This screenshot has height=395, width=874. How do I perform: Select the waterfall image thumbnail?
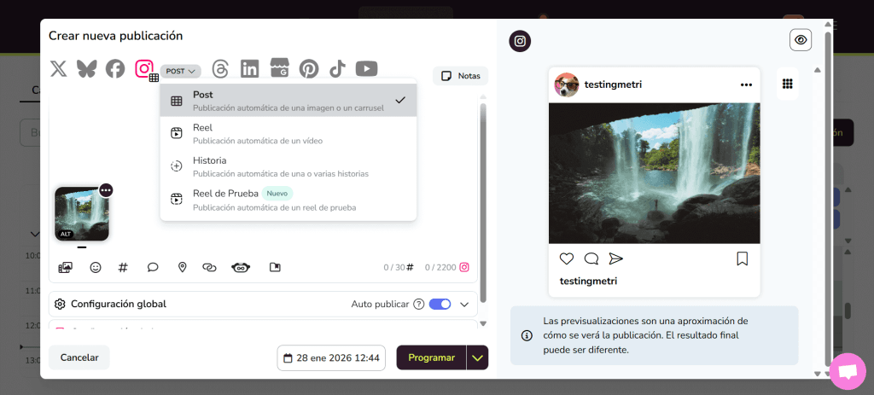82,214
